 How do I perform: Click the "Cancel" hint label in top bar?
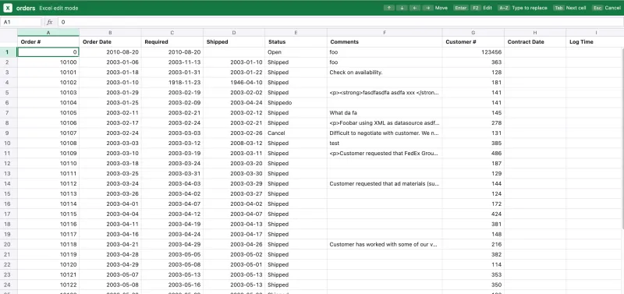click(613, 8)
